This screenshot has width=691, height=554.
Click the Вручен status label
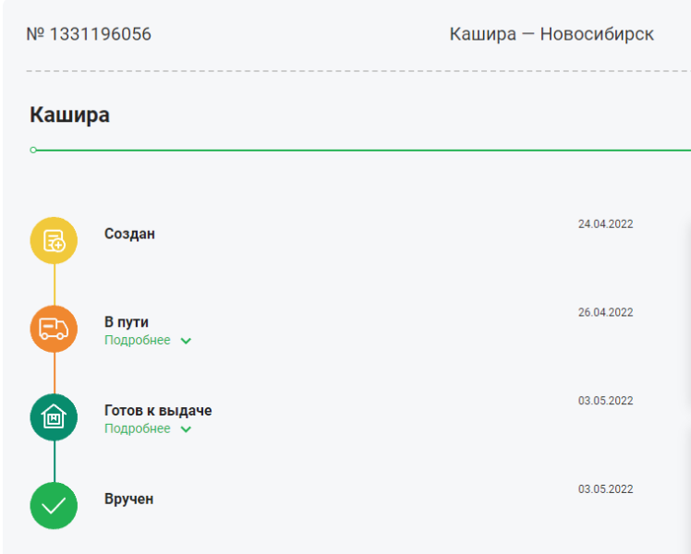(x=128, y=499)
